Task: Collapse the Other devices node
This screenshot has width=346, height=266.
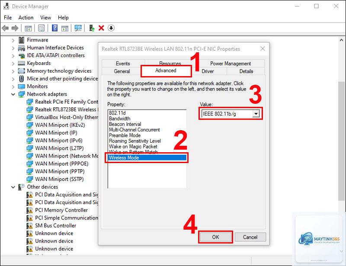Action: click(x=13, y=187)
